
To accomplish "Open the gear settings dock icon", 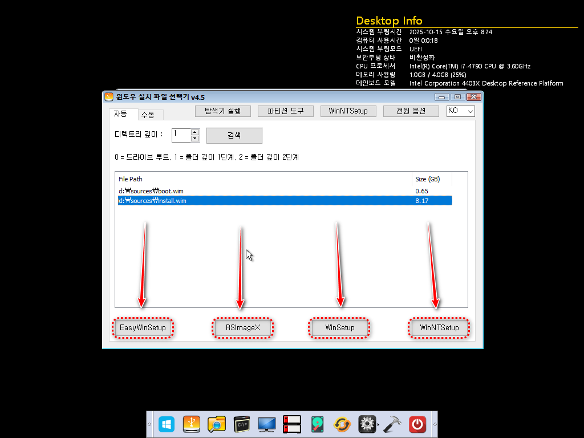I will (367, 424).
